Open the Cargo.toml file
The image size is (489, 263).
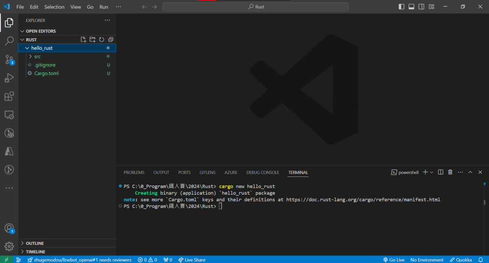pos(67,74)
